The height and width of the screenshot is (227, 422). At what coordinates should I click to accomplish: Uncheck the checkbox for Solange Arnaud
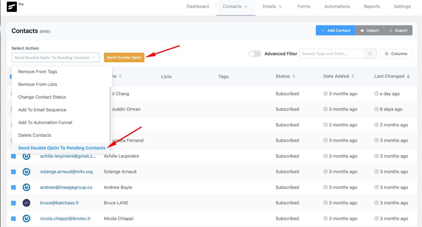[x=13, y=172]
